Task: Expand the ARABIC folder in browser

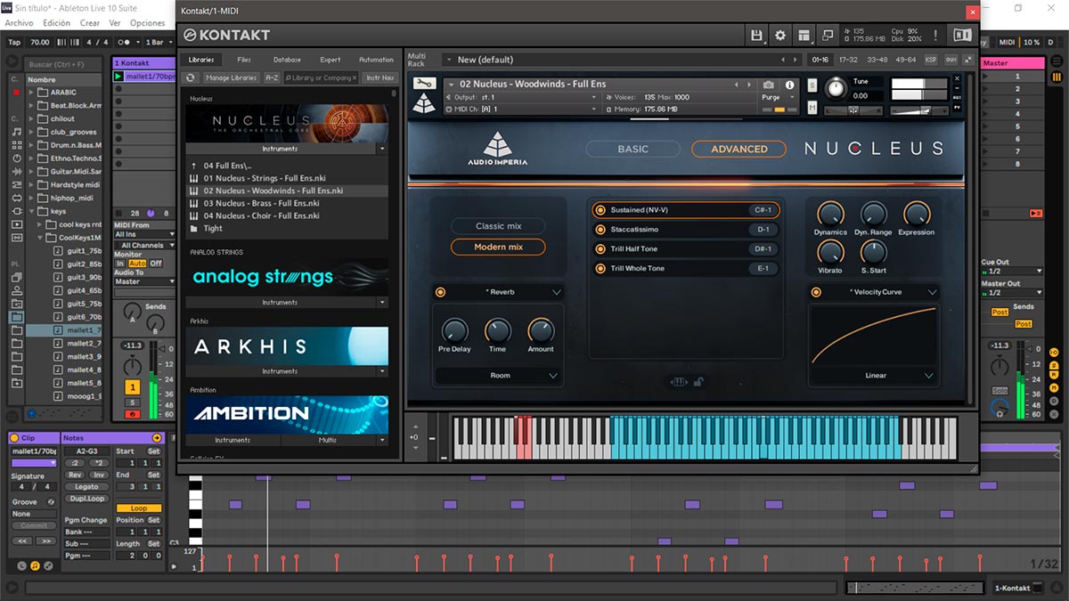Action: click(x=31, y=92)
